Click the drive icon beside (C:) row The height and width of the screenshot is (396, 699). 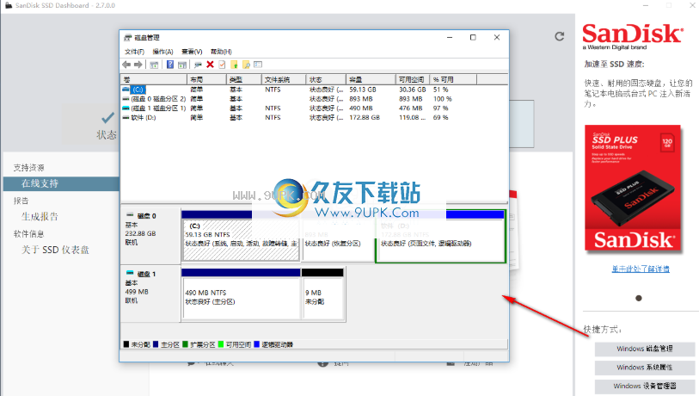pyautogui.click(x=126, y=90)
